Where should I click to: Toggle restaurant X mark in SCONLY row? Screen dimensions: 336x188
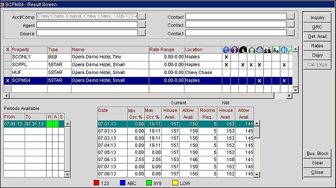226,57
